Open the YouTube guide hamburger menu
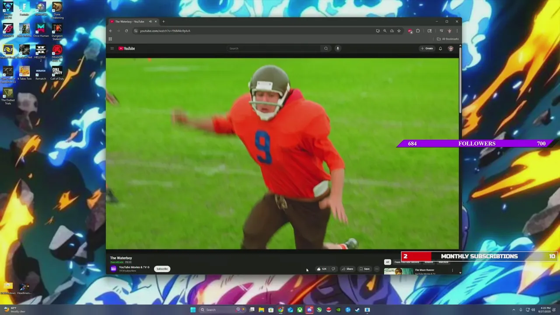Viewport: 560px width, 315px height. (x=112, y=49)
